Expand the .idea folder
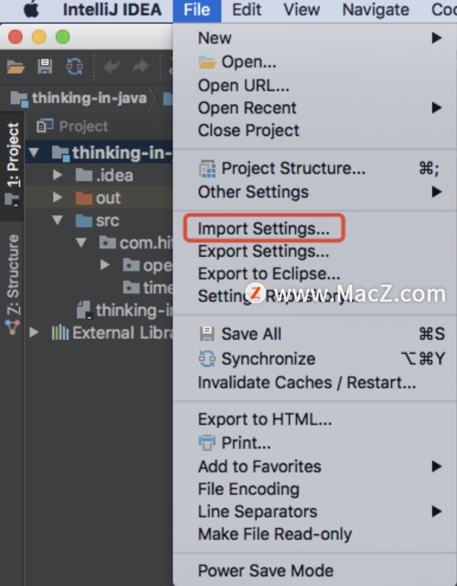 [57, 175]
